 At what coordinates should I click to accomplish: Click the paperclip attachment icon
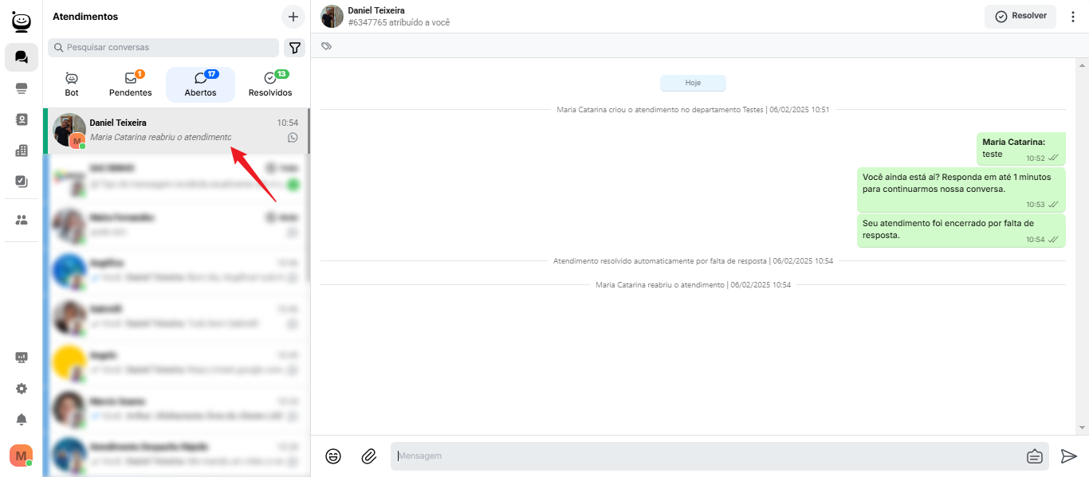pos(368,456)
